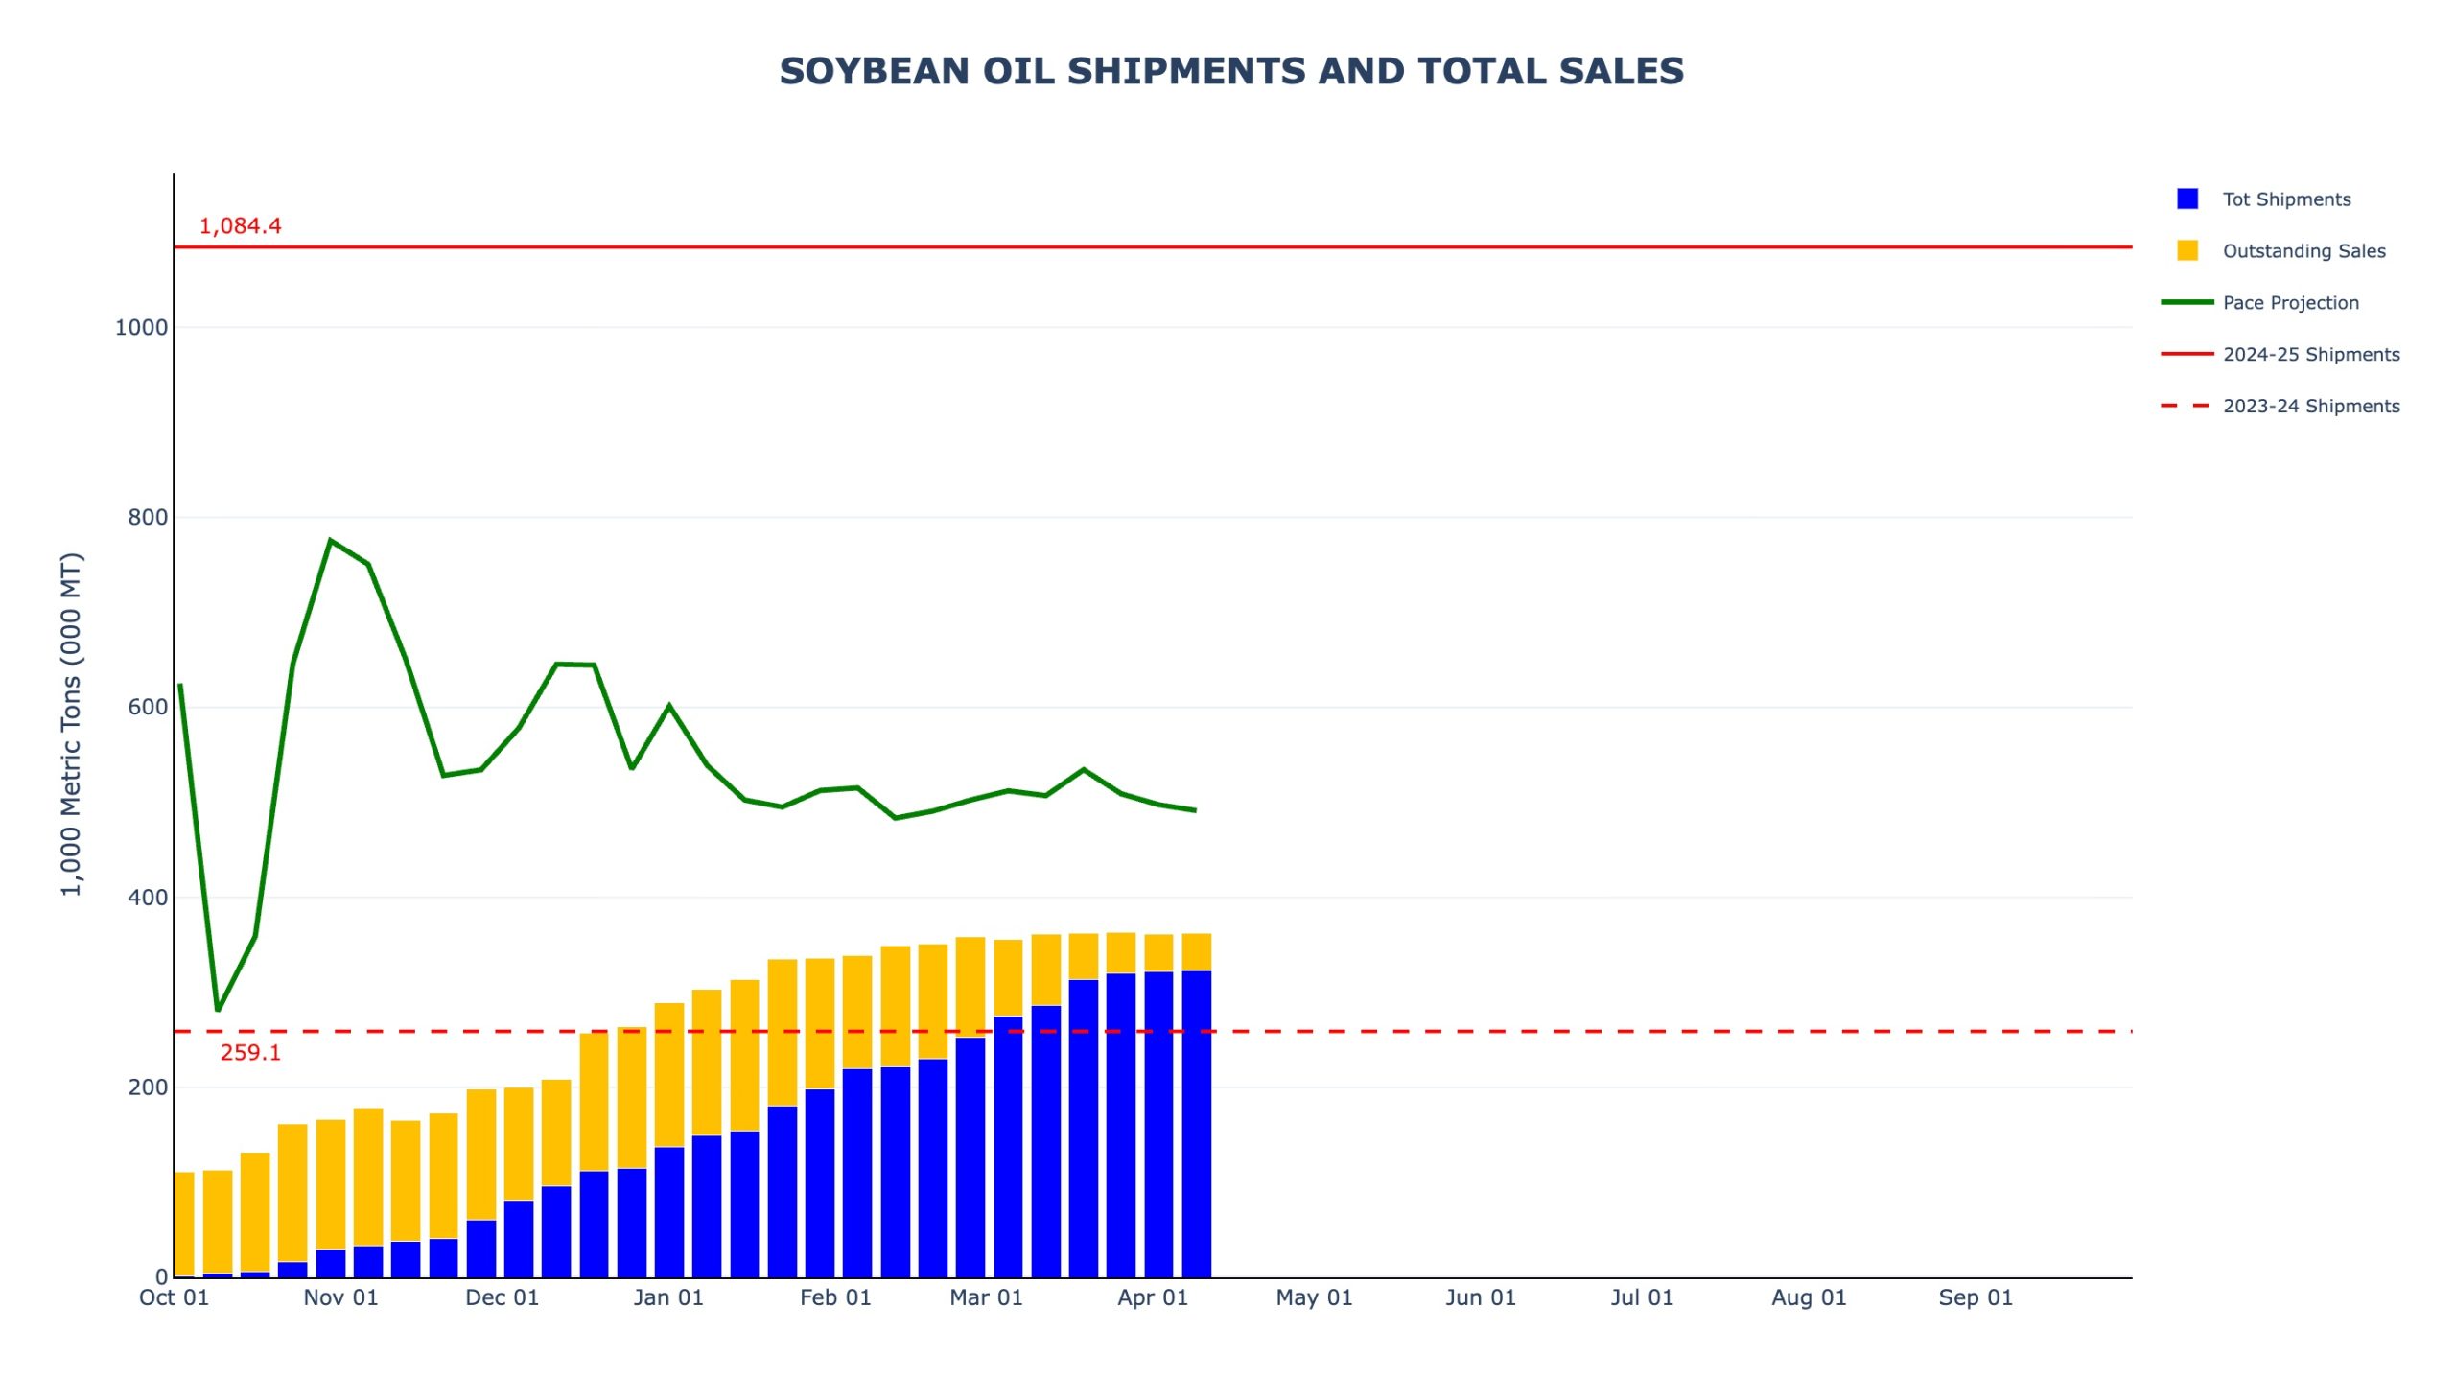Click the y-axis title 1,000 Metric Tons
This screenshot has width=2455, height=1379.
72,724
